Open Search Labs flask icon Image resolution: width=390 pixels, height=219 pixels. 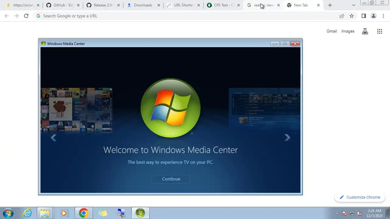[x=365, y=31]
